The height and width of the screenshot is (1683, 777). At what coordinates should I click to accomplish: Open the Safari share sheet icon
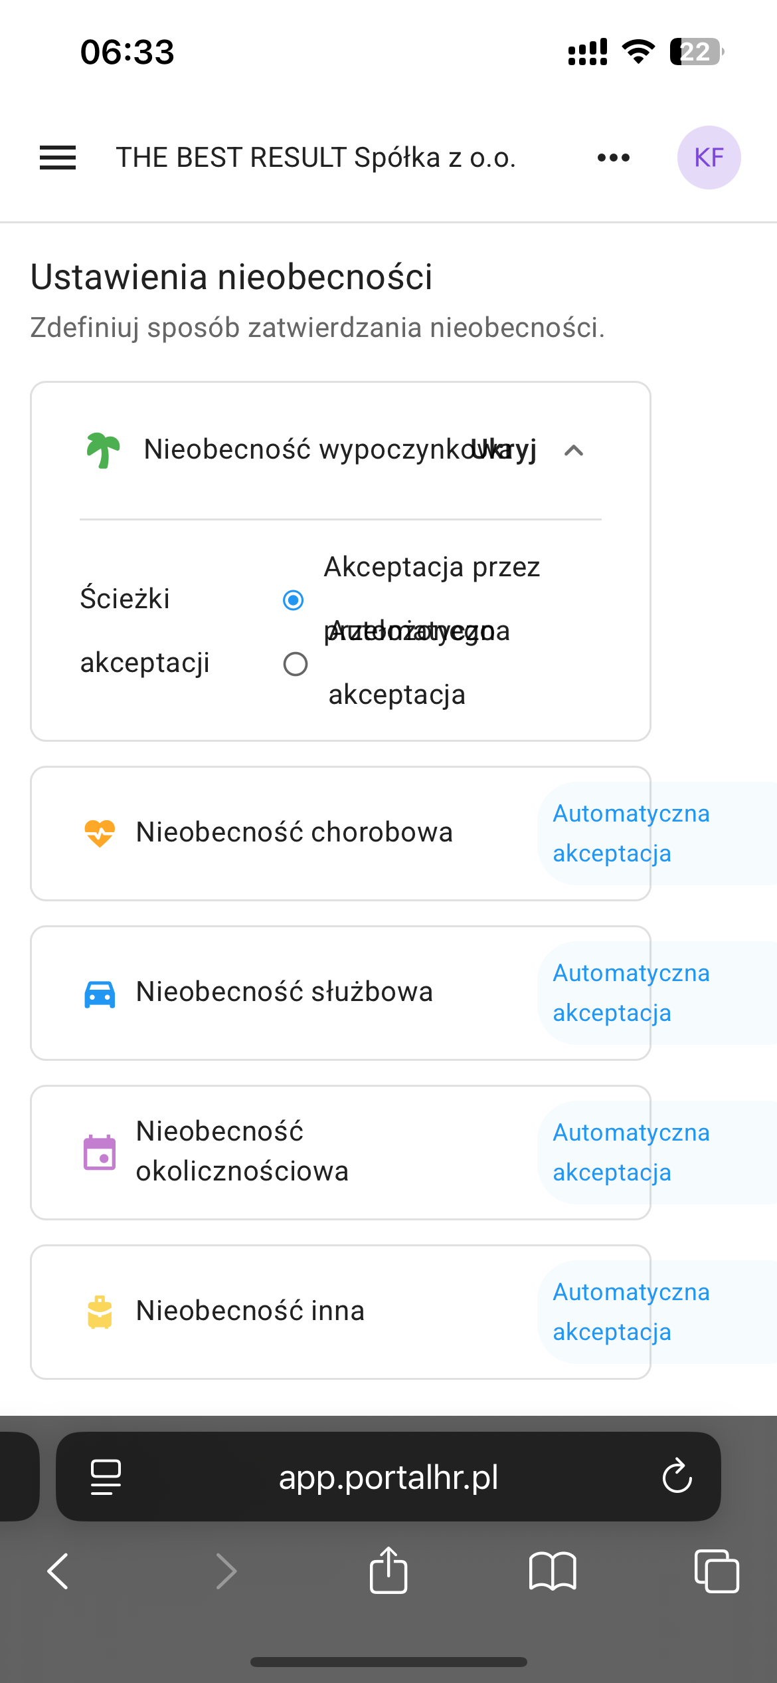388,1571
